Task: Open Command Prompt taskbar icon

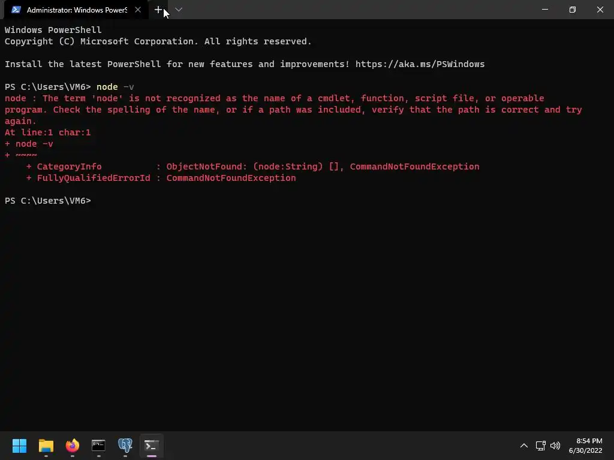Action: pyautogui.click(x=99, y=445)
